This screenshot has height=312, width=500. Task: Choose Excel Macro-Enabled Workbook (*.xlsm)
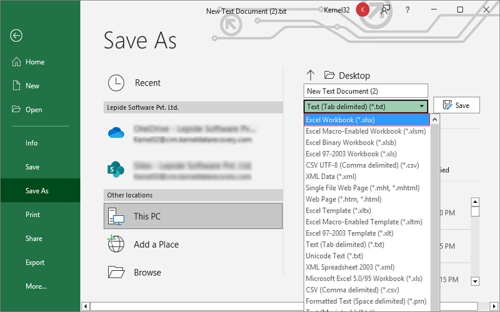coord(367,131)
